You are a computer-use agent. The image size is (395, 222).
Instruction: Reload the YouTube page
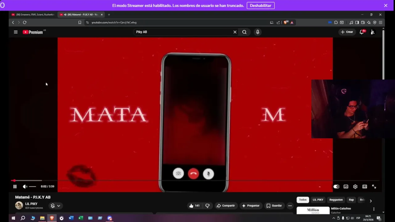[25, 23]
